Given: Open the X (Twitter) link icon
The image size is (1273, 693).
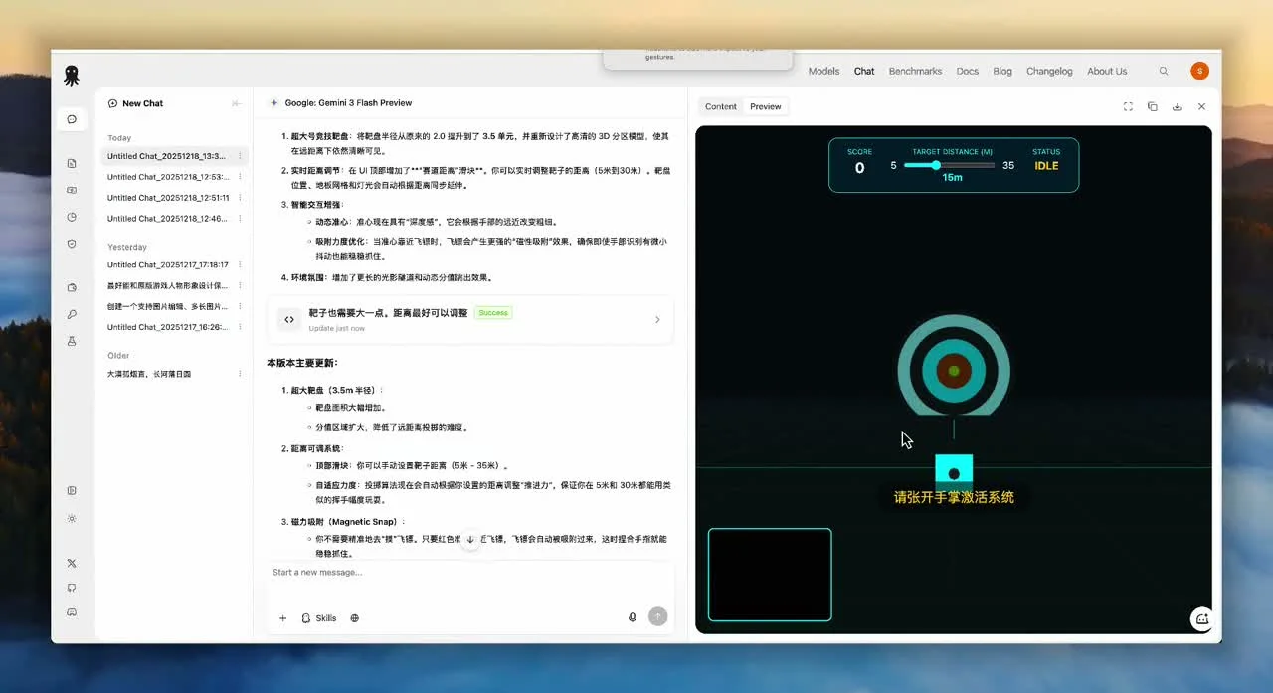Looking at the screenshot, I should click(72, 563).
